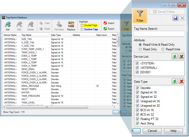
Task: Select the SALT tag row
Action: (60, 99)
